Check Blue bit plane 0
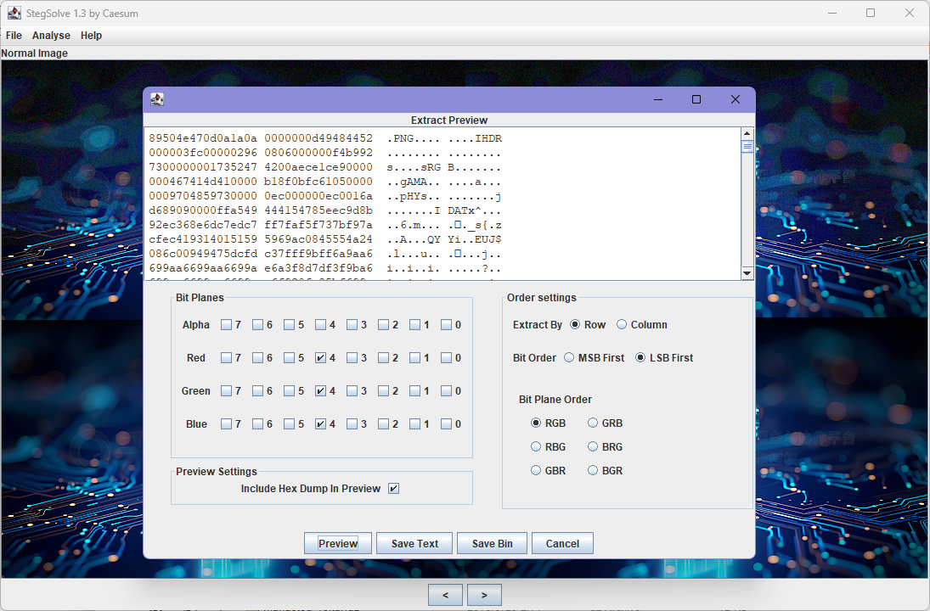 pyautogui.click(x=446, y=424)
